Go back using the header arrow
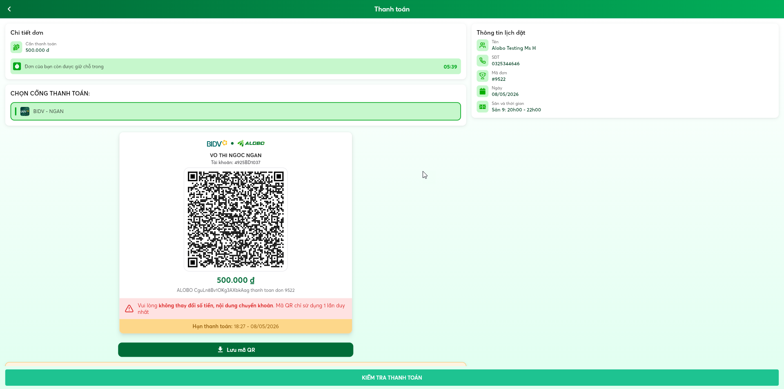This screenshot has width=784, height=389. 9,9
